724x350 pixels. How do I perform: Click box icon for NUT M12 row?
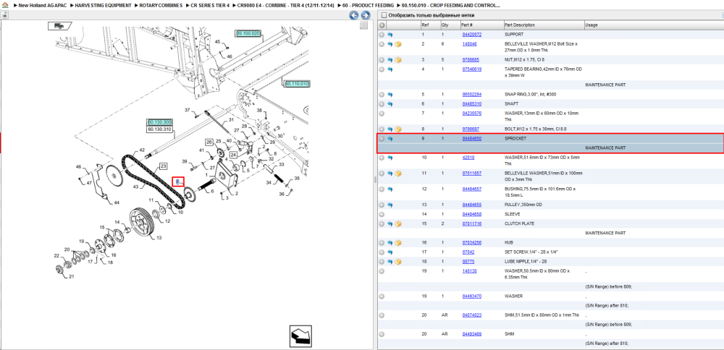398,60
